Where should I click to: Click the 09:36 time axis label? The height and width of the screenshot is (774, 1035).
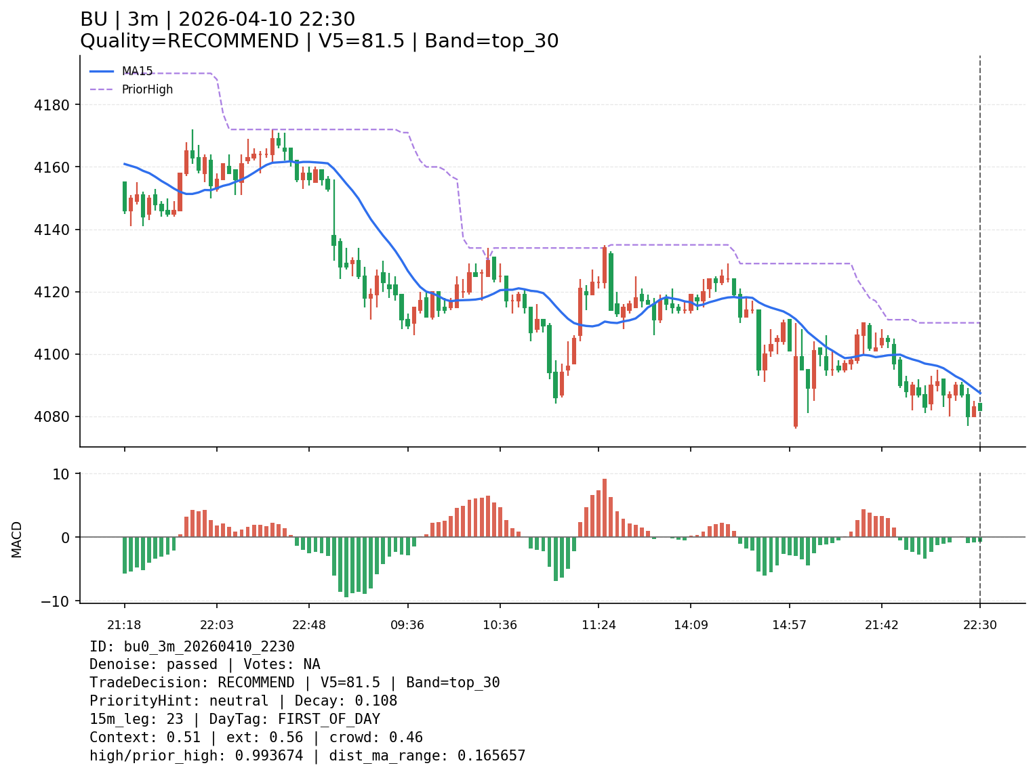click(x=407, y=625)
